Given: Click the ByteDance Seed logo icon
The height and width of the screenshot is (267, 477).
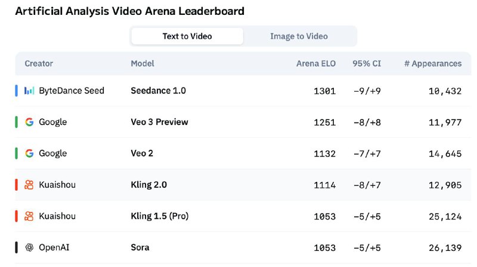Looking at the screenshot, I should (29, 91).
